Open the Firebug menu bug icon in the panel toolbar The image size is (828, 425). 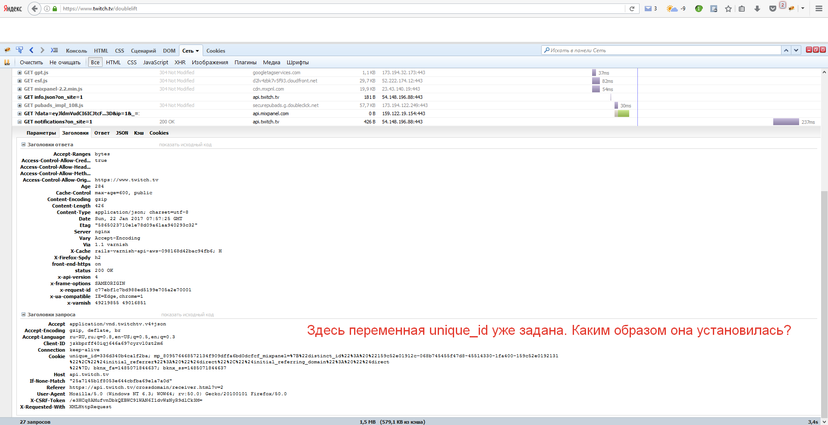tap(7, 50)
